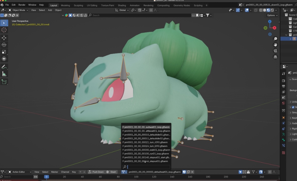The height and width of the screenshot is (181, 297).
Task: Open the Output properties tab icon
Action: click(283, 86)
